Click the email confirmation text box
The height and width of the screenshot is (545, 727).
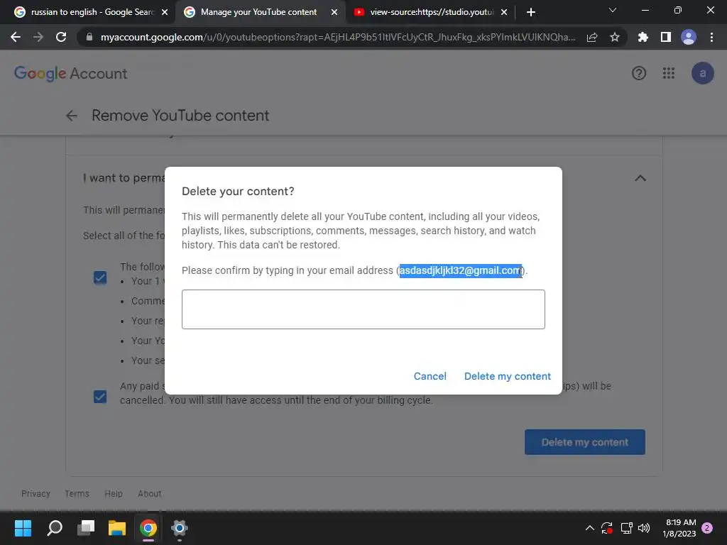(x=363, y=309)
